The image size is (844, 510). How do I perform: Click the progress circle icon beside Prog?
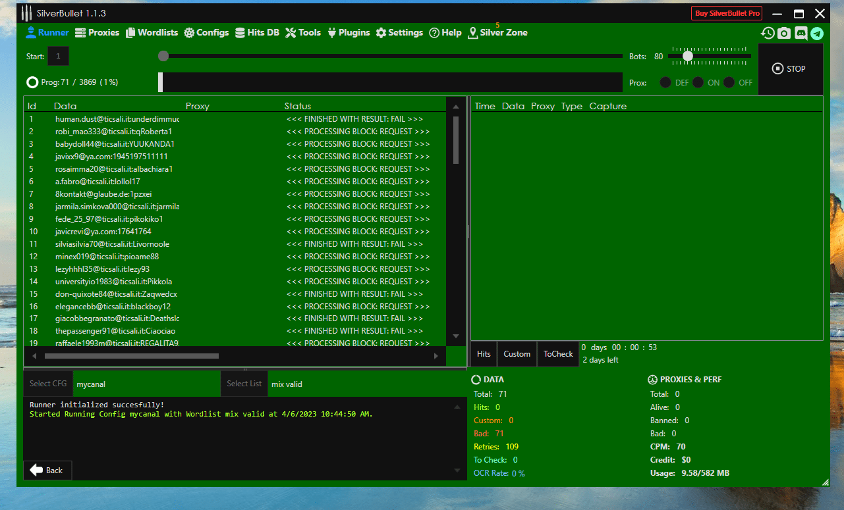coord(32,82)
